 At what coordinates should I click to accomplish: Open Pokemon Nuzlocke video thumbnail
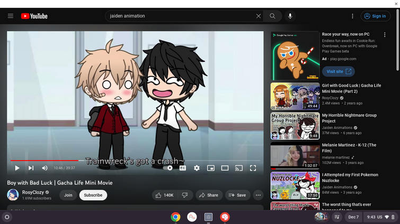tap(295, 185)
